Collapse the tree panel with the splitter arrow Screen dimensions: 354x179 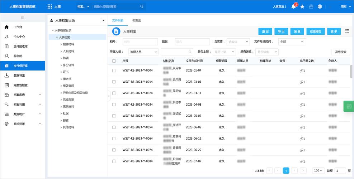(109, 96)
